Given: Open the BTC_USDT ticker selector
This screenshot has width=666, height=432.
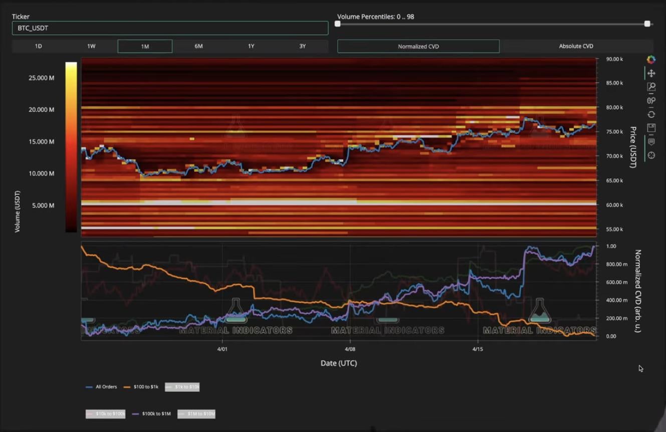Looking at the screenshot, I should click(x=170, y=28).
